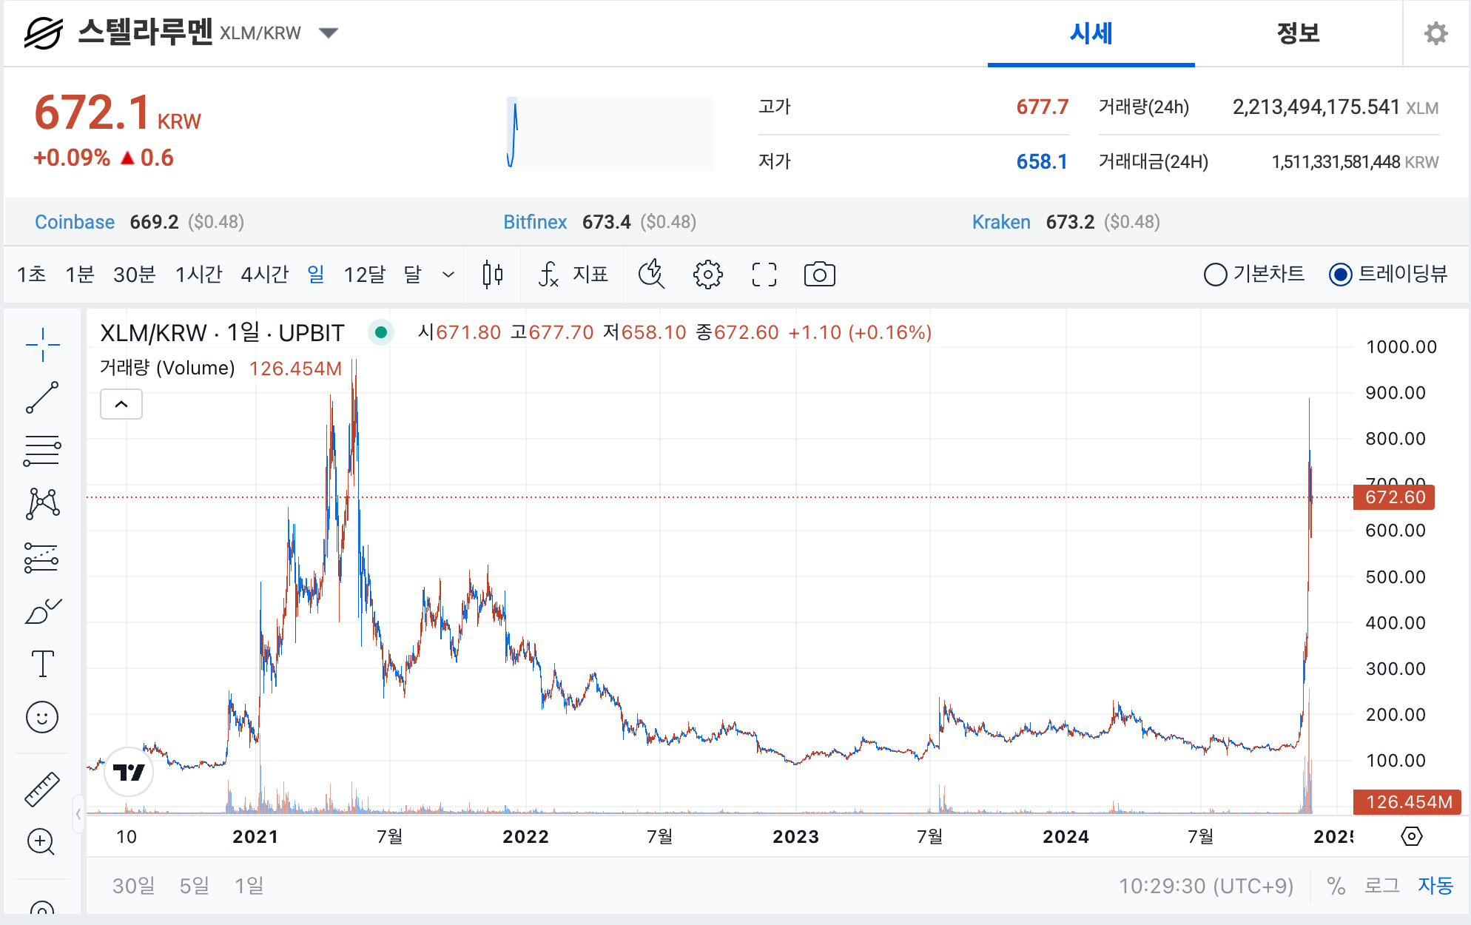
Task: Select the 기본차트 radio option
Action: (1216, 275)
